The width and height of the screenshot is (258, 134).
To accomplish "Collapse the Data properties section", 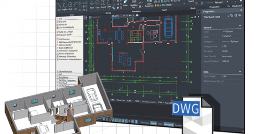I will click(x=240, y=72).
